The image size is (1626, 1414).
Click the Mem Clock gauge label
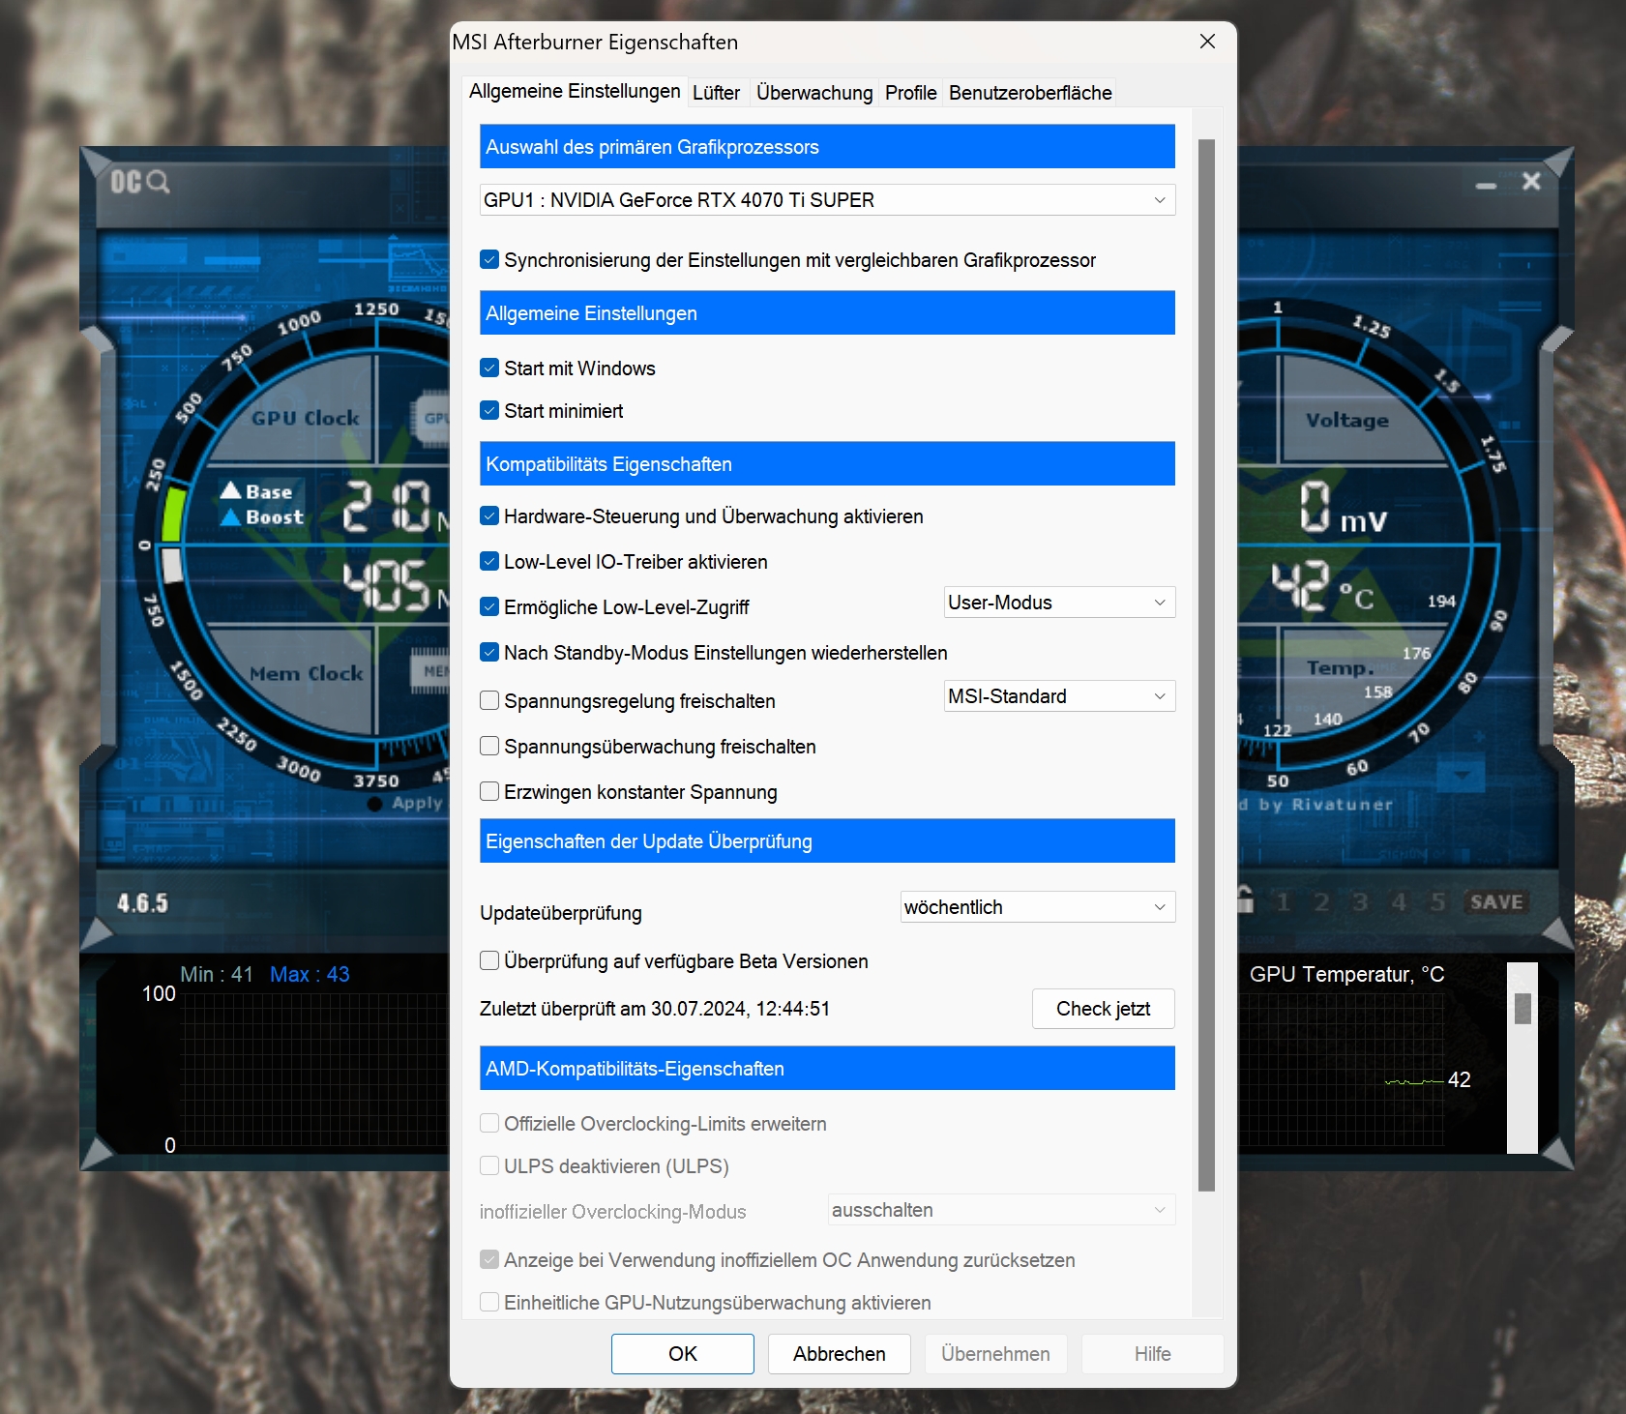(x=307, y=673)
